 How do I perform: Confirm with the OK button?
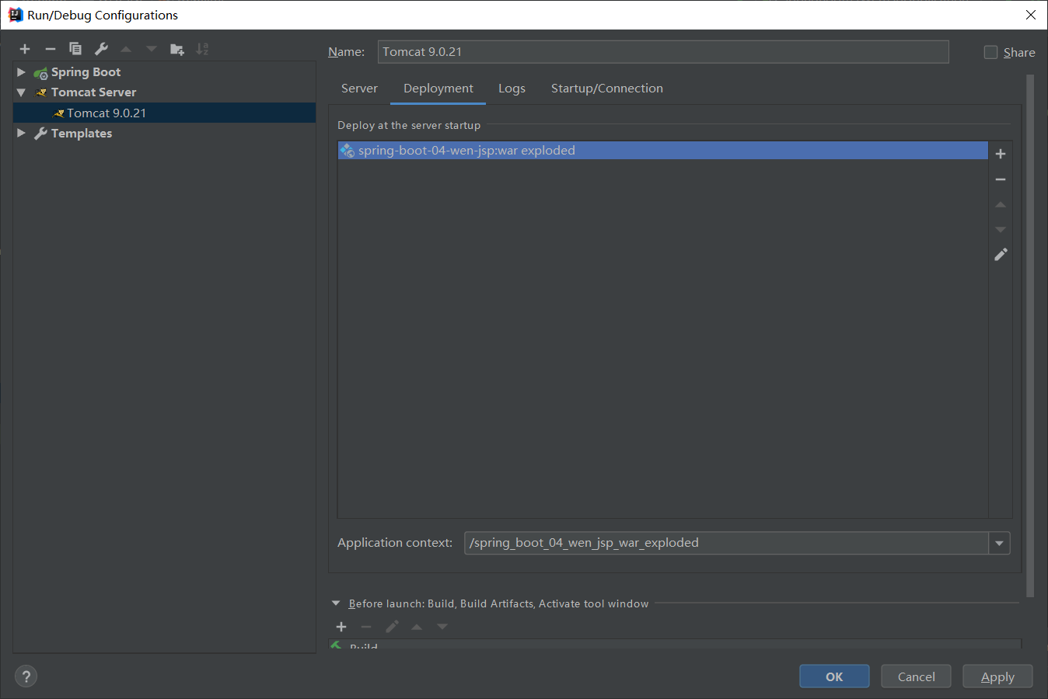click(x=834, y=676)
